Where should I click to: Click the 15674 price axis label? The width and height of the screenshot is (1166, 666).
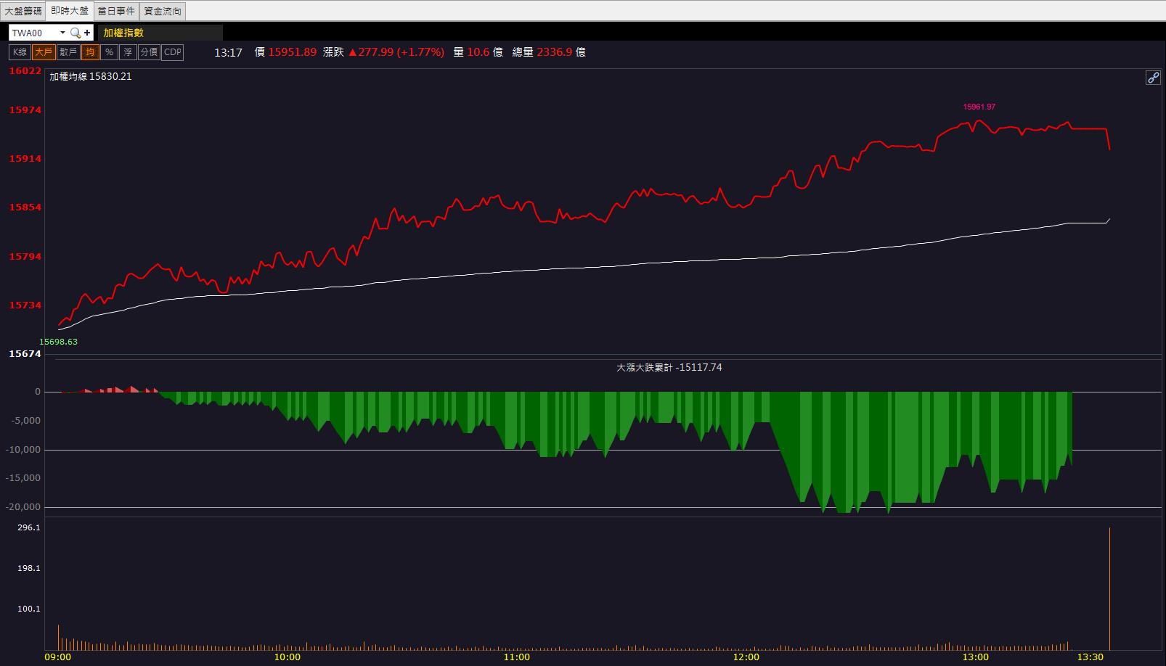[x=25, y=353]
